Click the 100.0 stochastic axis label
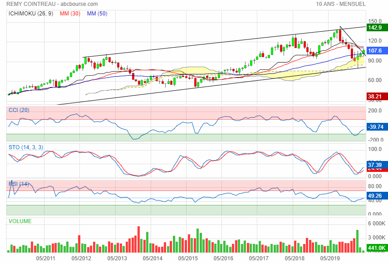Image resolution: width=388 pixels, height=263 pixels. pos(375,149)
